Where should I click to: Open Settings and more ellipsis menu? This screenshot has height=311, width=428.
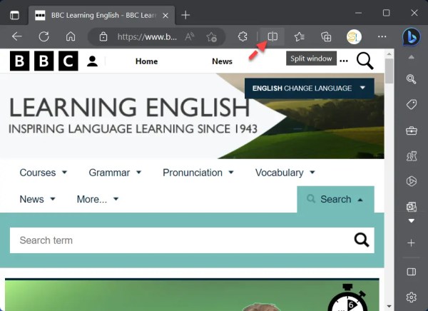click(x=382, y=36)
